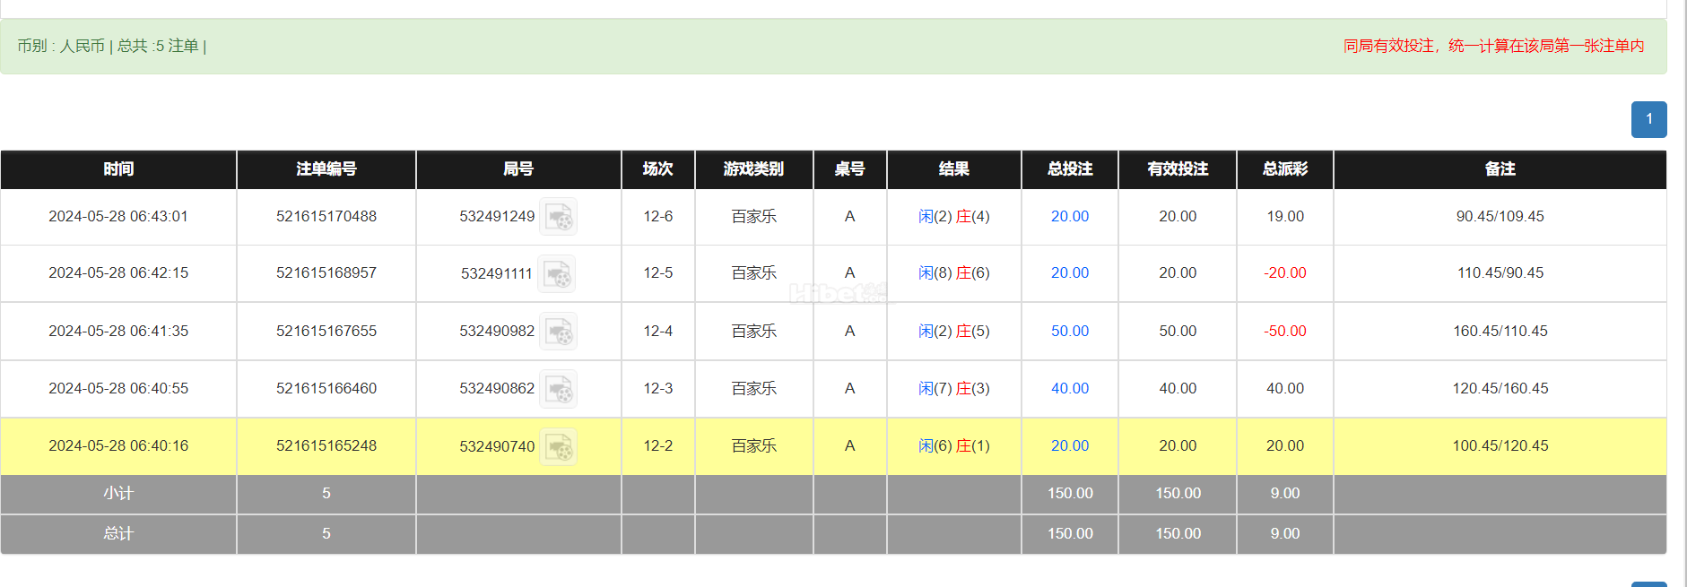Click remark 160.45/110.45
The width and height of the screenshot is (1687, 587).
pyautogui.click(x=1500, y=332)
